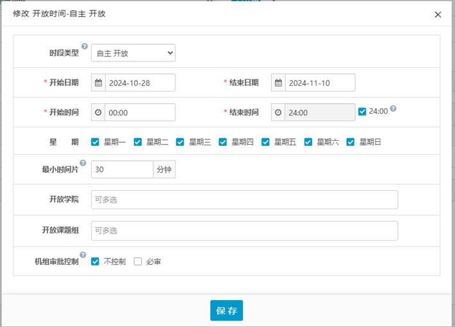455x327 pixels.
Task: Click help icon next to 24:00 checkbox
Action: (x=393, y=109)
